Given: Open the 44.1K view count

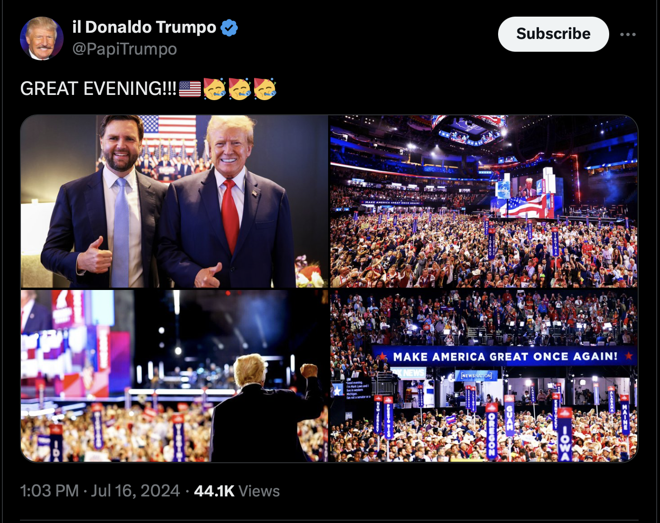Looking at the screenshot, I should point(214,491).
